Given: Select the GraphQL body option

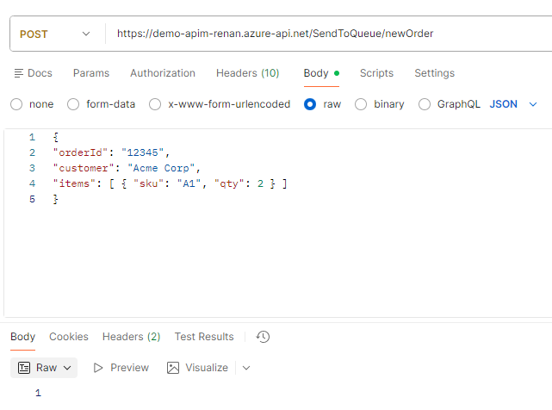Looking at the screenshot, I should (424, 104).
